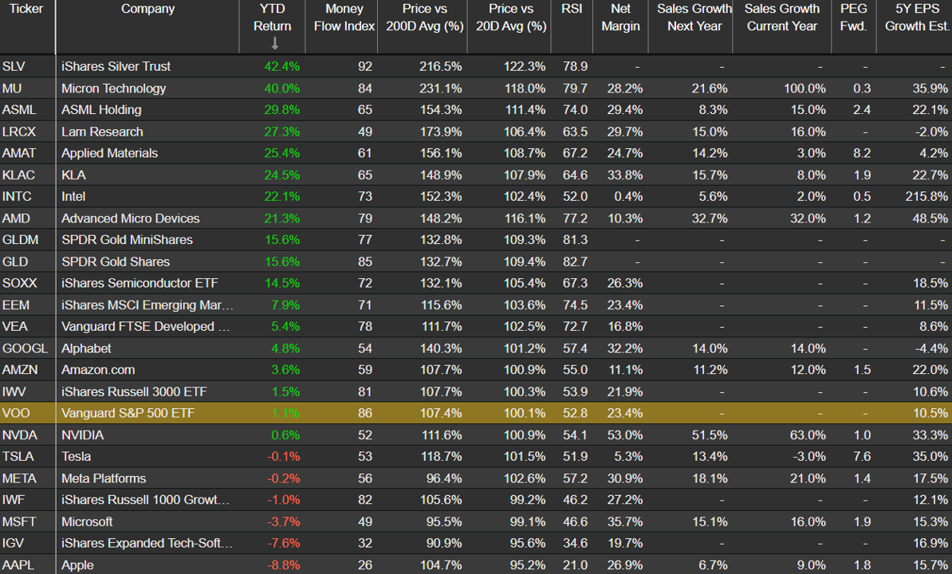This screenshot has height=574, width=952.
Task: Click Micron sales growth 100.0% value
Action: [x=804, y=88]
